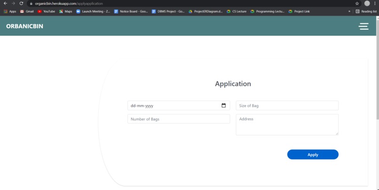
Task: Open Chrome three-dot menu
Action: [375, 3]
